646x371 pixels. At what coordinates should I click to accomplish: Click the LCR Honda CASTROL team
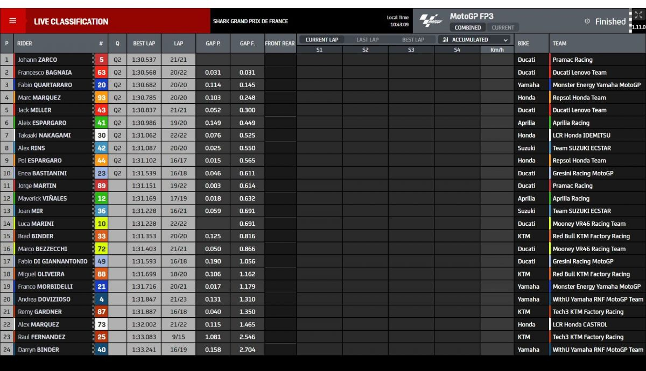point(580,324)
